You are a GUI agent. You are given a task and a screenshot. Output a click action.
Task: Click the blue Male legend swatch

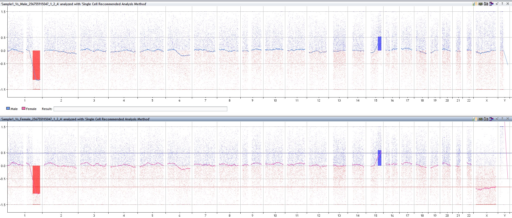pos(8,109)
